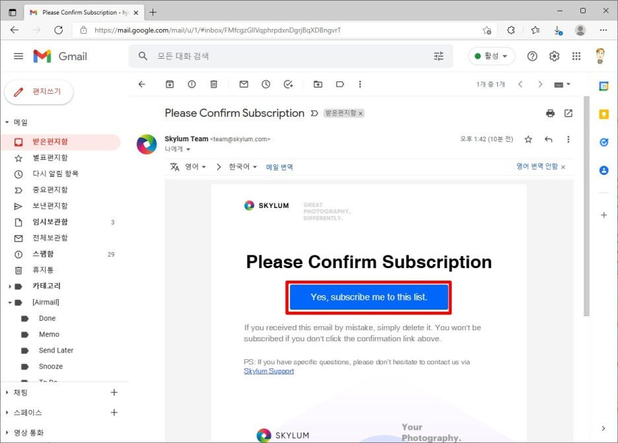Open the Skylum Support link
618x443 pixels.
[x=269, y=371]
